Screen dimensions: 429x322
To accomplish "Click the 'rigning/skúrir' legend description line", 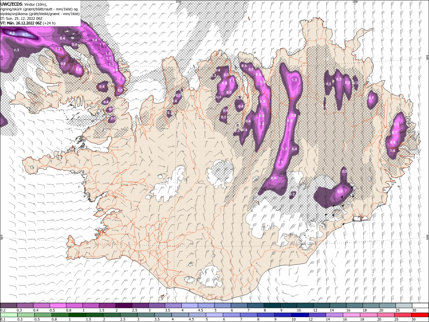I will (39, 9).
